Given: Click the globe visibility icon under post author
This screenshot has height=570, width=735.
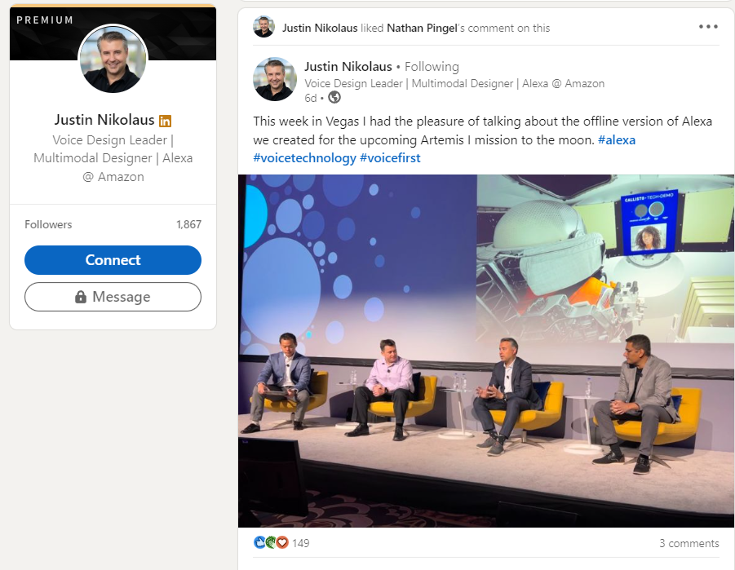Looking at the screenshot, I should [x=334, y=98].
